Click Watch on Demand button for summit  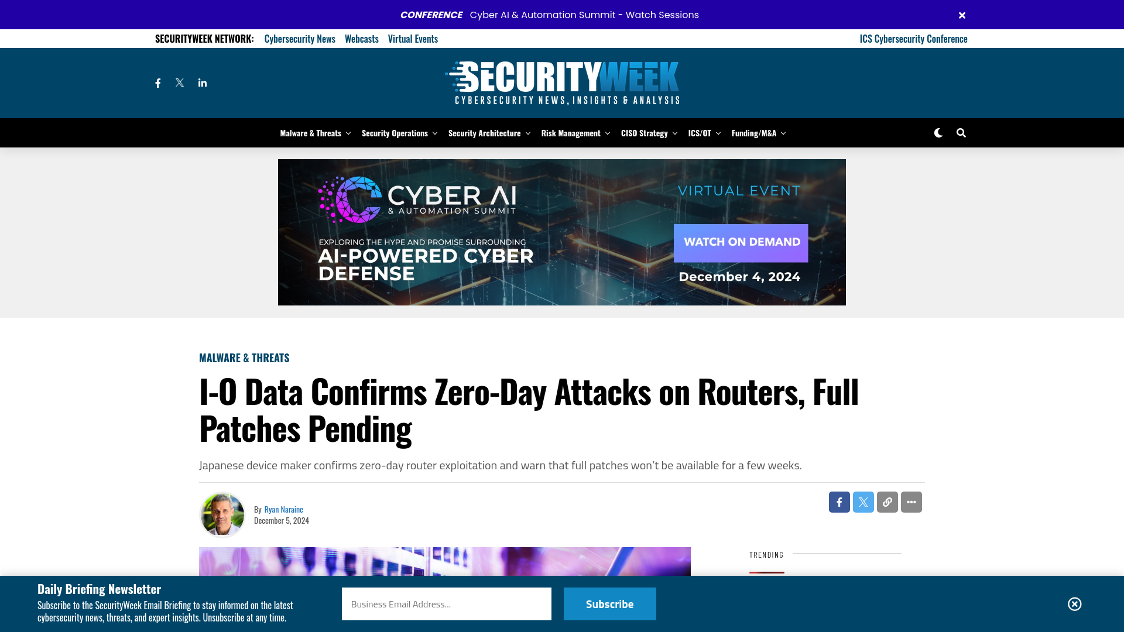(x=741, y=242)
